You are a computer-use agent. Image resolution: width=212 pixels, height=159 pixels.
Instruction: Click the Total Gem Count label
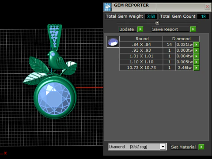coord(178,16)
